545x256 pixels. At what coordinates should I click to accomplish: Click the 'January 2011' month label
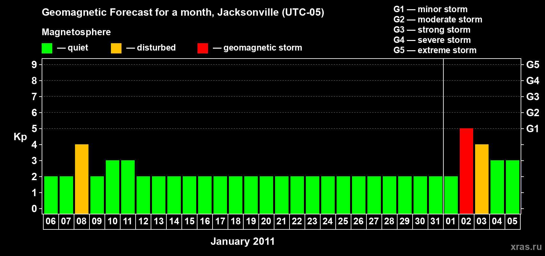tap(243, 241)
